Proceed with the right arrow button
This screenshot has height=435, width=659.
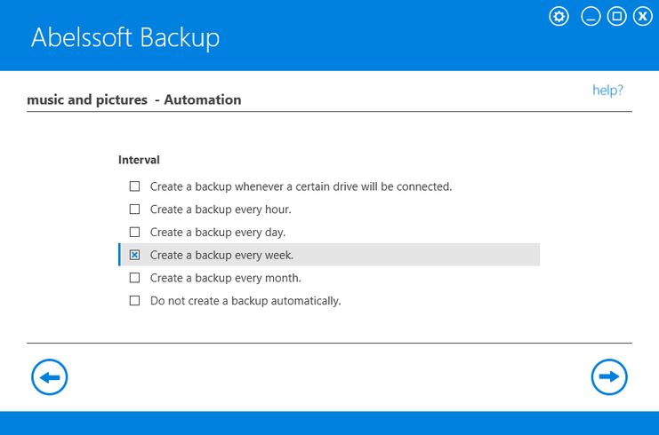(x=609, y=377)
